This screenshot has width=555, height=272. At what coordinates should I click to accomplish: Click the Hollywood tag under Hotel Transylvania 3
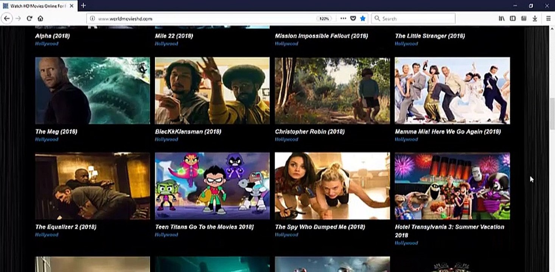coord(406,243)
